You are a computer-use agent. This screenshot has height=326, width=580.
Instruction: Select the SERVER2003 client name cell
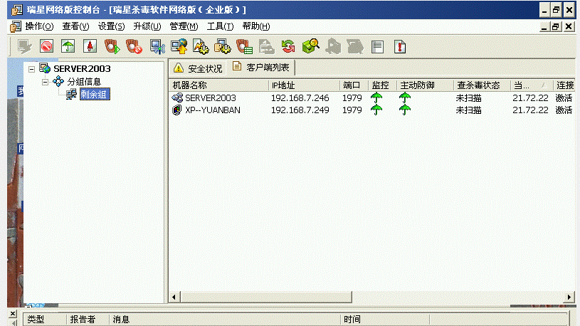(x=211, y=98)
